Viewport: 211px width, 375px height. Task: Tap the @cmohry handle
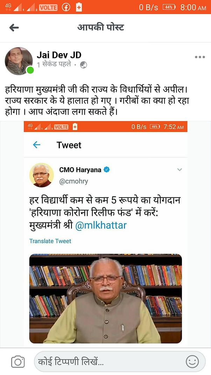[74, 182]
